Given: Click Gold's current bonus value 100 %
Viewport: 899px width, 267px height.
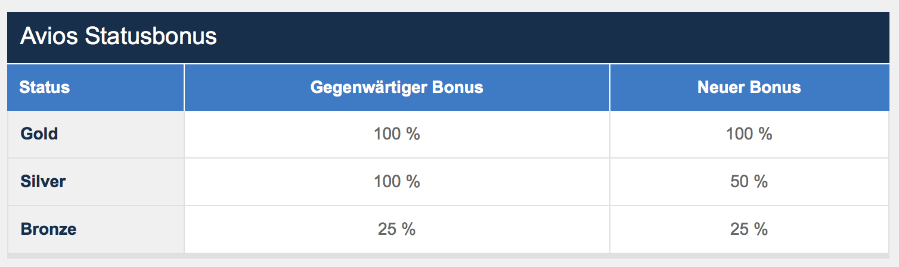Looking at the screenshot, I should point(396,133).
